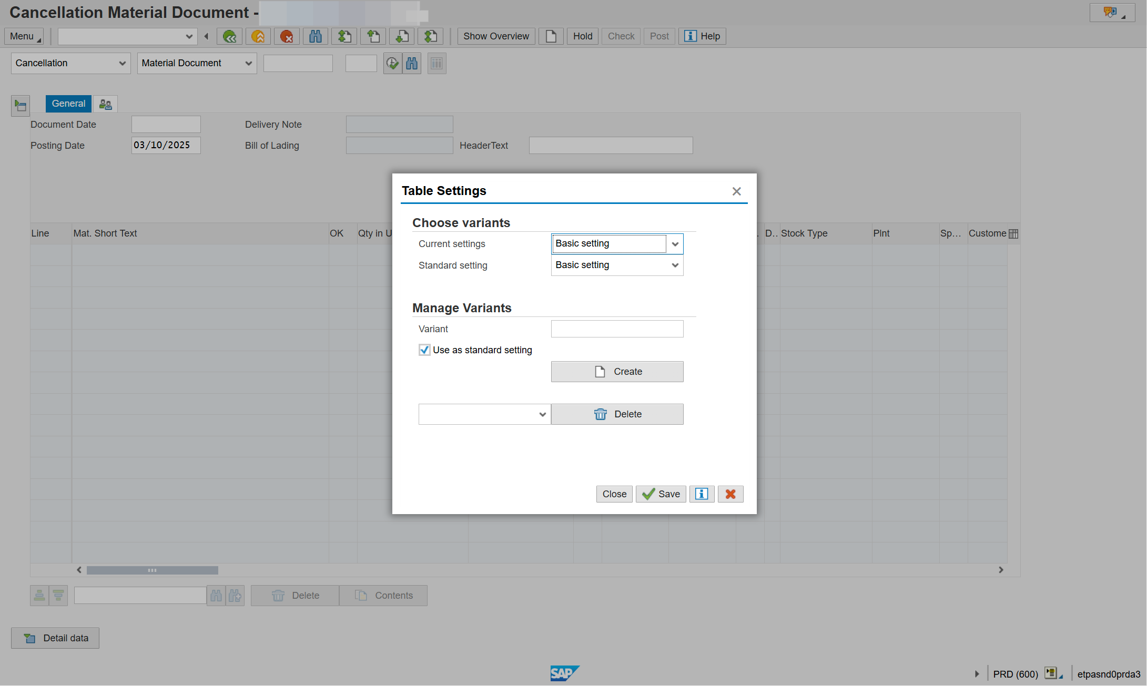Click the Execute clock icon beside document field
This screenshot has width=1147, height=686.
[x=392, y=64]
